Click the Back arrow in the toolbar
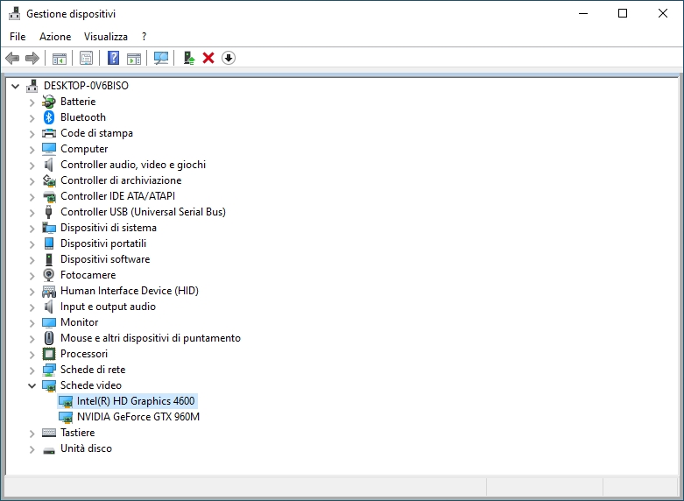This screenshot has height=501, width=684. pos(12,58)
